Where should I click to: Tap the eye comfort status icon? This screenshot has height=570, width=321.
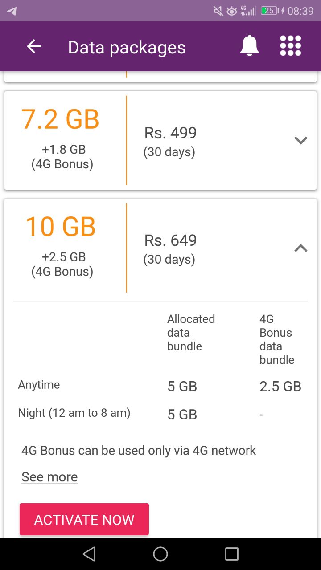pos(232,11)
